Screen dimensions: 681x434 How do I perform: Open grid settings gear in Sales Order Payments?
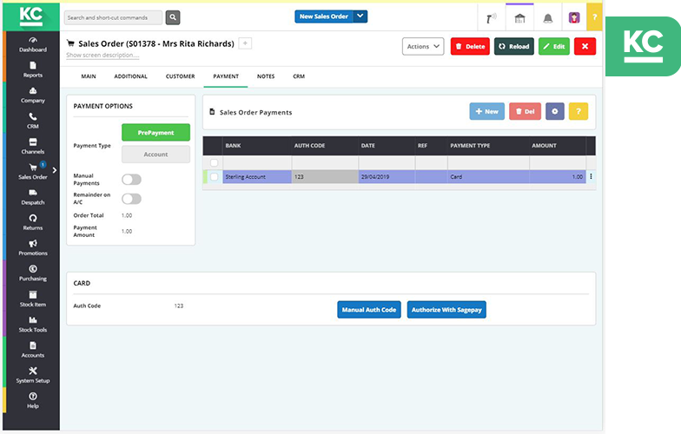(x=554, y=111)
